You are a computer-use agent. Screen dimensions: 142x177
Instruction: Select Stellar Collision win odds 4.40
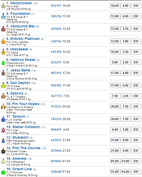tap(115, 129)
